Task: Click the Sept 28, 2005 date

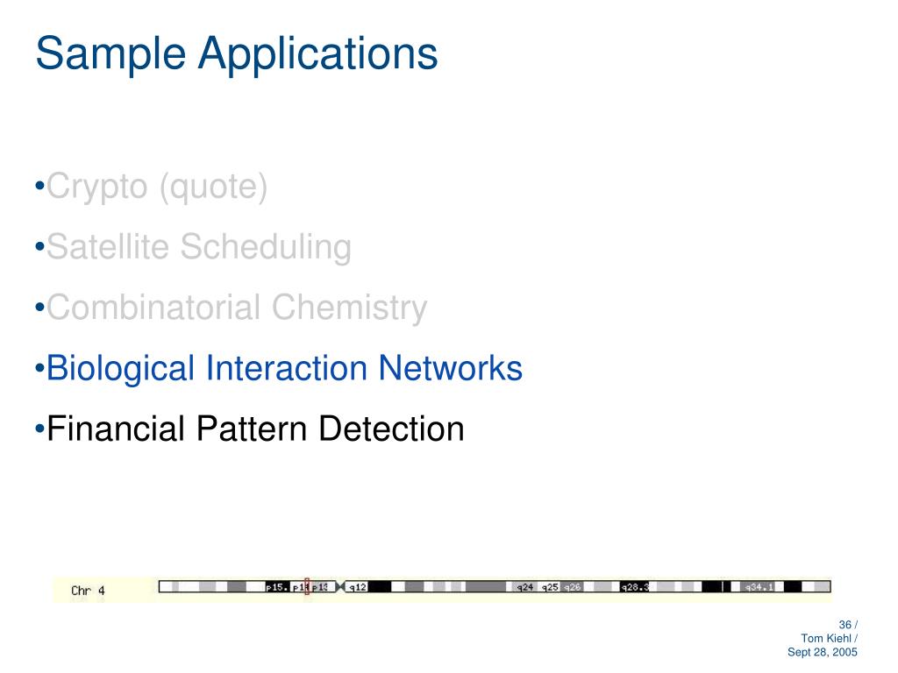Action: (823, 653)
